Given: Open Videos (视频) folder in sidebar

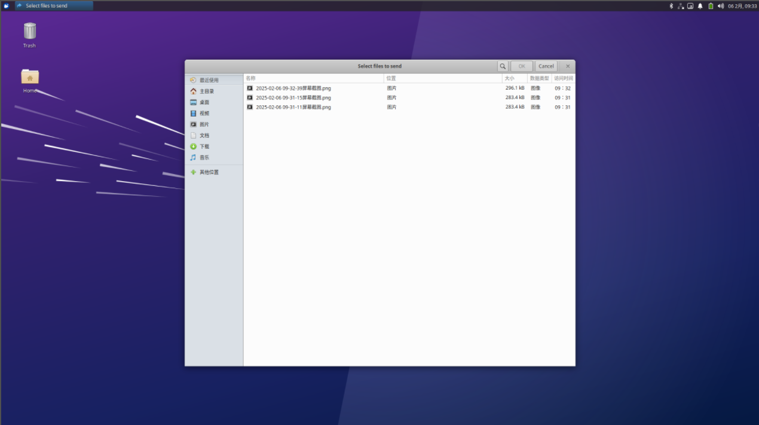Looking at the screenshot, I should click(x=214, y=113).
